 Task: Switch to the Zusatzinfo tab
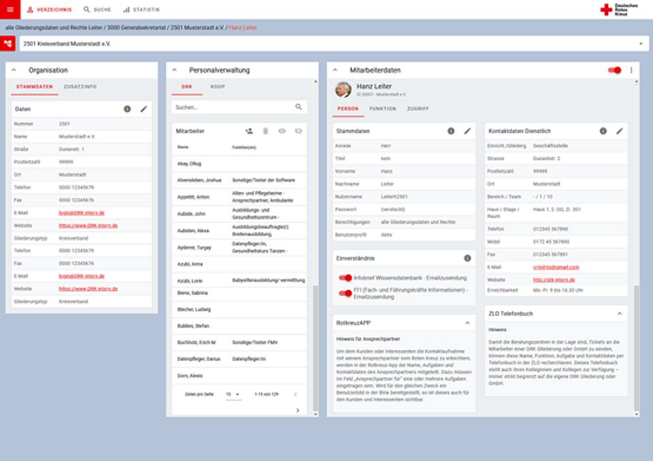click(x=80, y=87)
